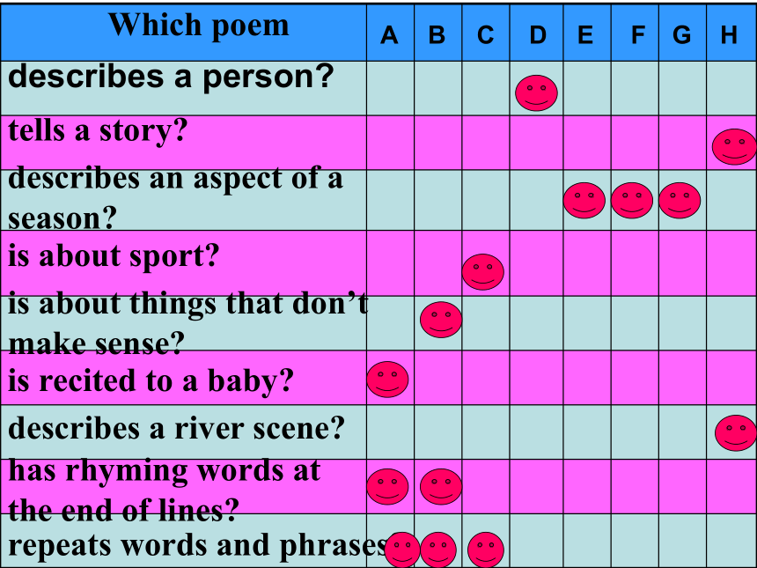
Task: Click column A smiley for recited to a baby
Action: (x=387, y=380)
